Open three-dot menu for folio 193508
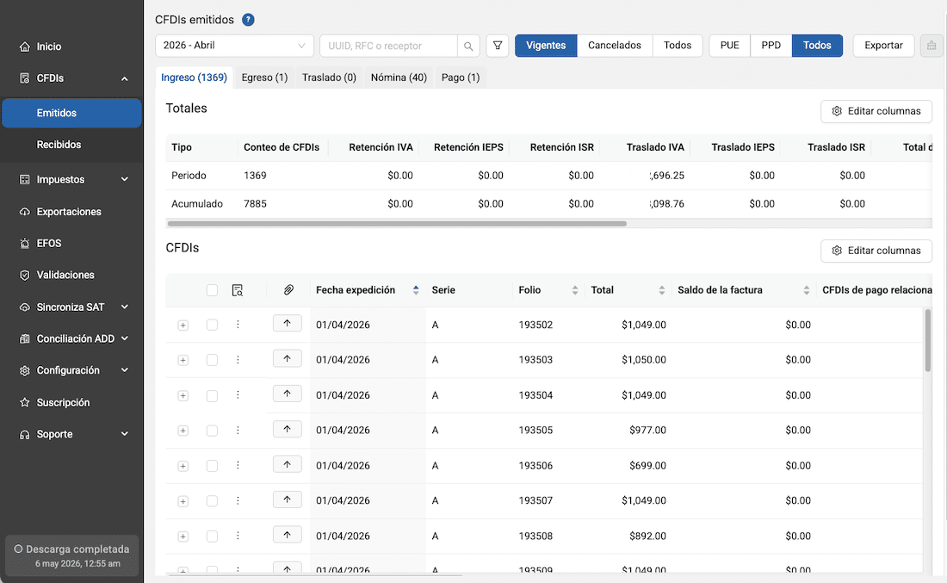 coord(238,536)
